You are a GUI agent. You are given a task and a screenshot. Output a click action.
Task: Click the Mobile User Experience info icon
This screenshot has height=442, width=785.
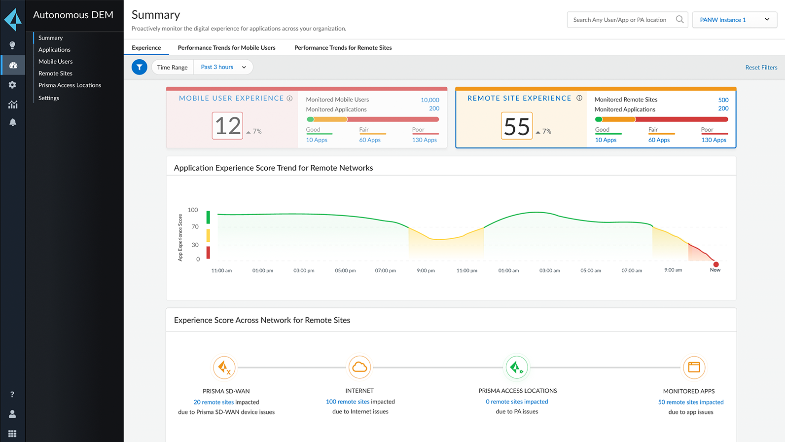[x=290, y=98]
